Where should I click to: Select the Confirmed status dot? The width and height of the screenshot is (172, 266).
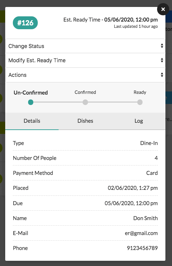point(85,102)
